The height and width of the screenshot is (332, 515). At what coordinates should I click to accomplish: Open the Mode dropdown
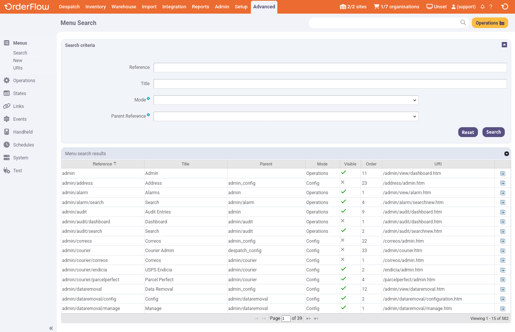tap(286, 100)
